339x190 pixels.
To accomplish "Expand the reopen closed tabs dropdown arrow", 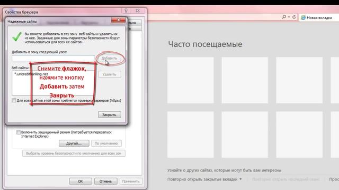I will click(x=240, y=179).
